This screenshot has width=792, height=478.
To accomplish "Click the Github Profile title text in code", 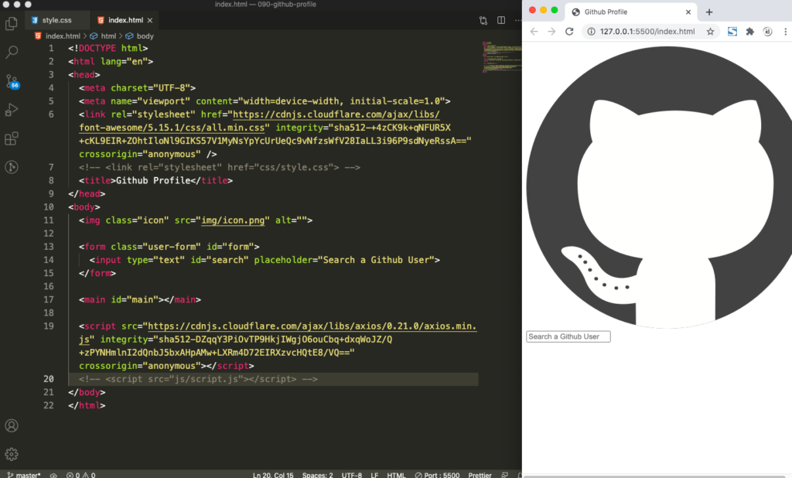I will click(153, 180).
